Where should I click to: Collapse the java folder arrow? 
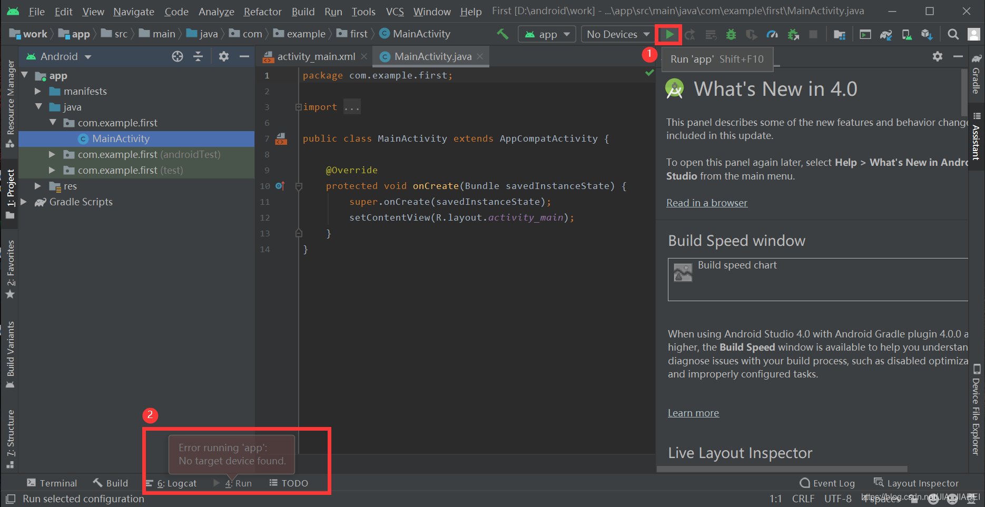(x=38, y=107)
